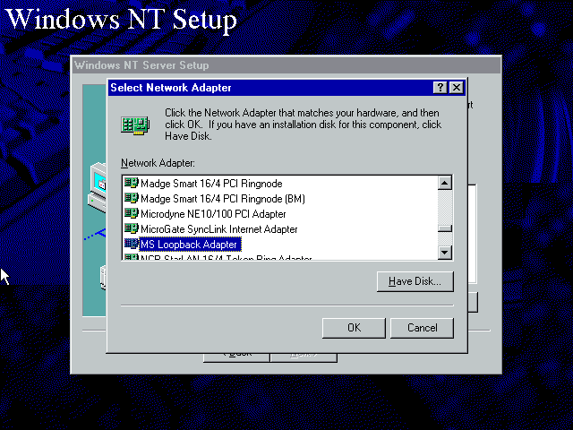
Task: Click the MS Loopback Adapter icon
Action: coord(132,244)
